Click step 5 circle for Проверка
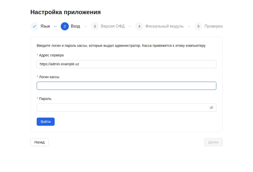Image resolution: width=253 pixels, height=172 pixels. pos(198,26)
